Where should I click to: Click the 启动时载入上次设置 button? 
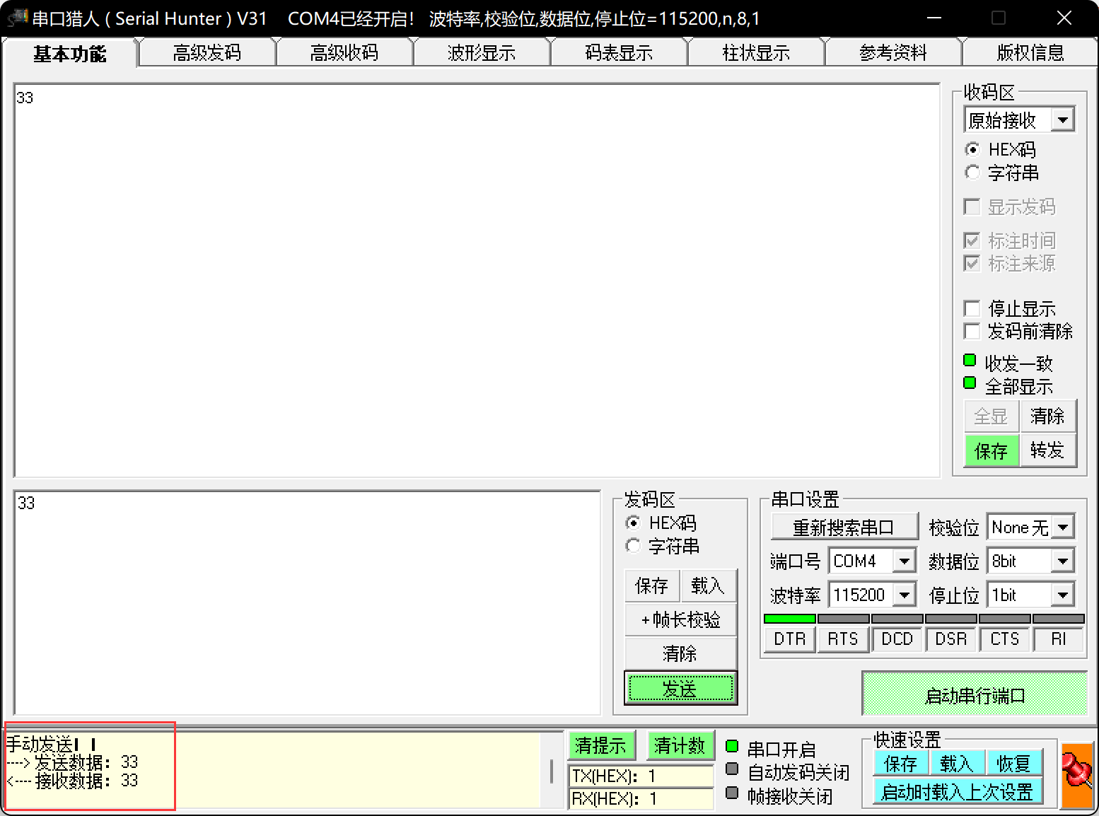tap(958, 791)
